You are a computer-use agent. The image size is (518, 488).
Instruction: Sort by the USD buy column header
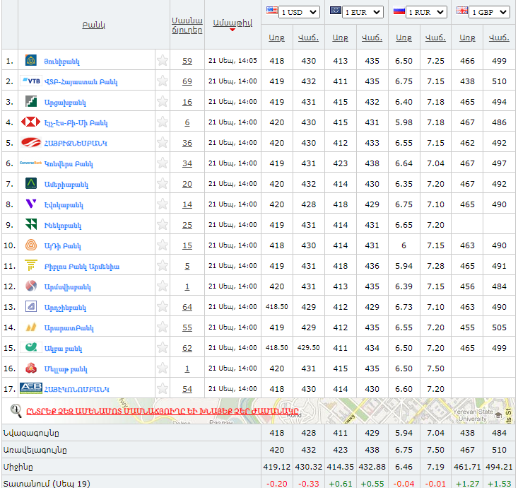pos(276,37)
